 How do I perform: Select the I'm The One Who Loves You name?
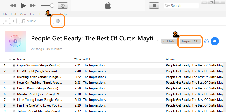39,105
